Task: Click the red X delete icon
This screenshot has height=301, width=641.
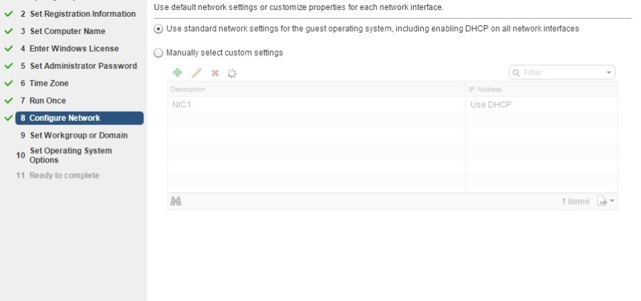Action: (x=215, y=74)
